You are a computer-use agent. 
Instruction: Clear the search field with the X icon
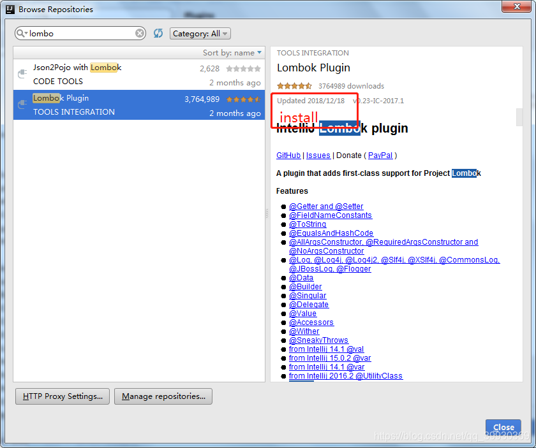point(140,33)
